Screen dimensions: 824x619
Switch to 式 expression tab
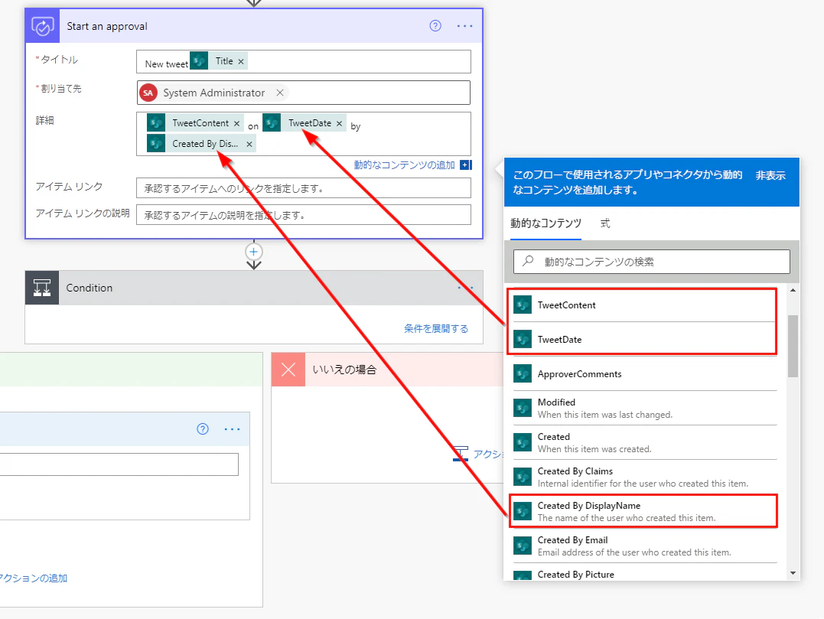(x=605, y=223)
